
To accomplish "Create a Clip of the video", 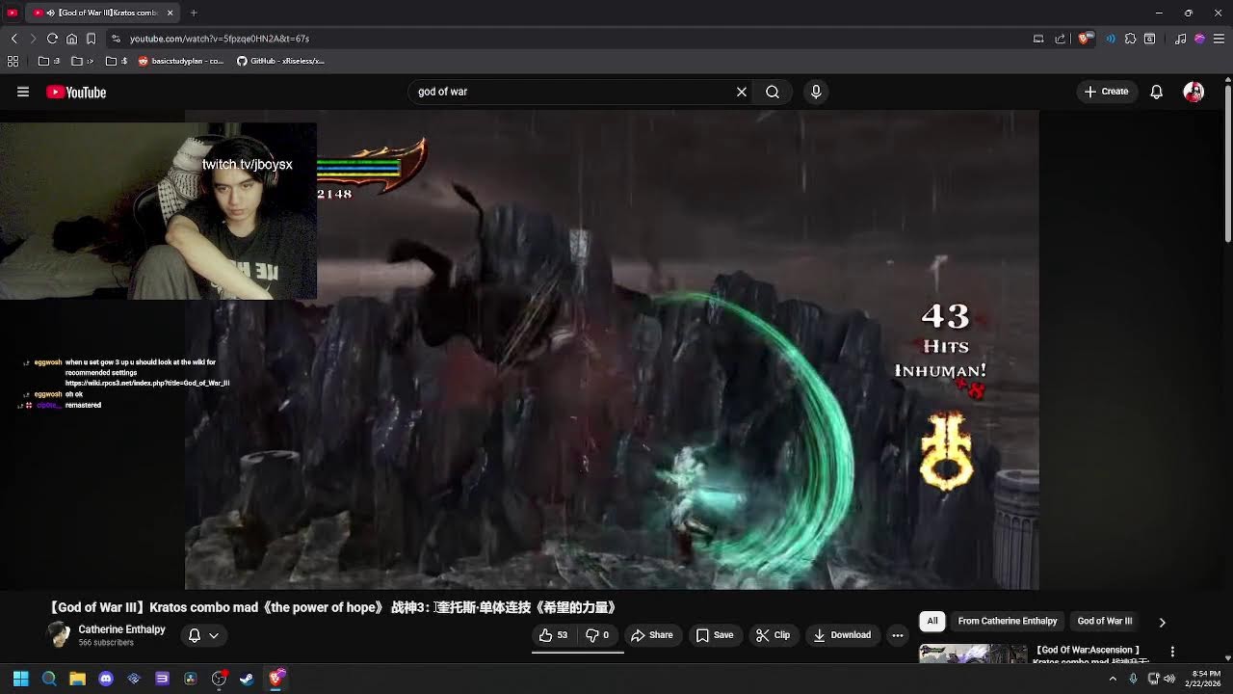I will point(773,635).
